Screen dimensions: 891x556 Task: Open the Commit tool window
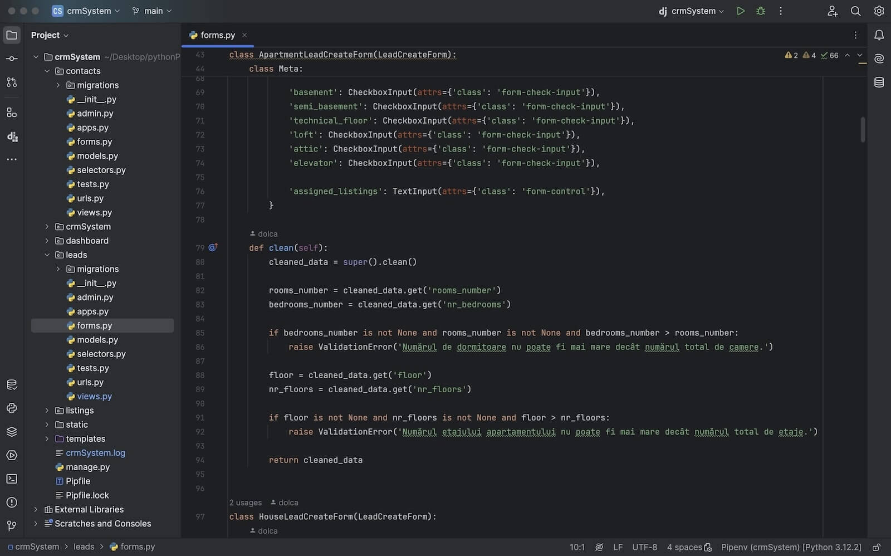pos(12,58)
